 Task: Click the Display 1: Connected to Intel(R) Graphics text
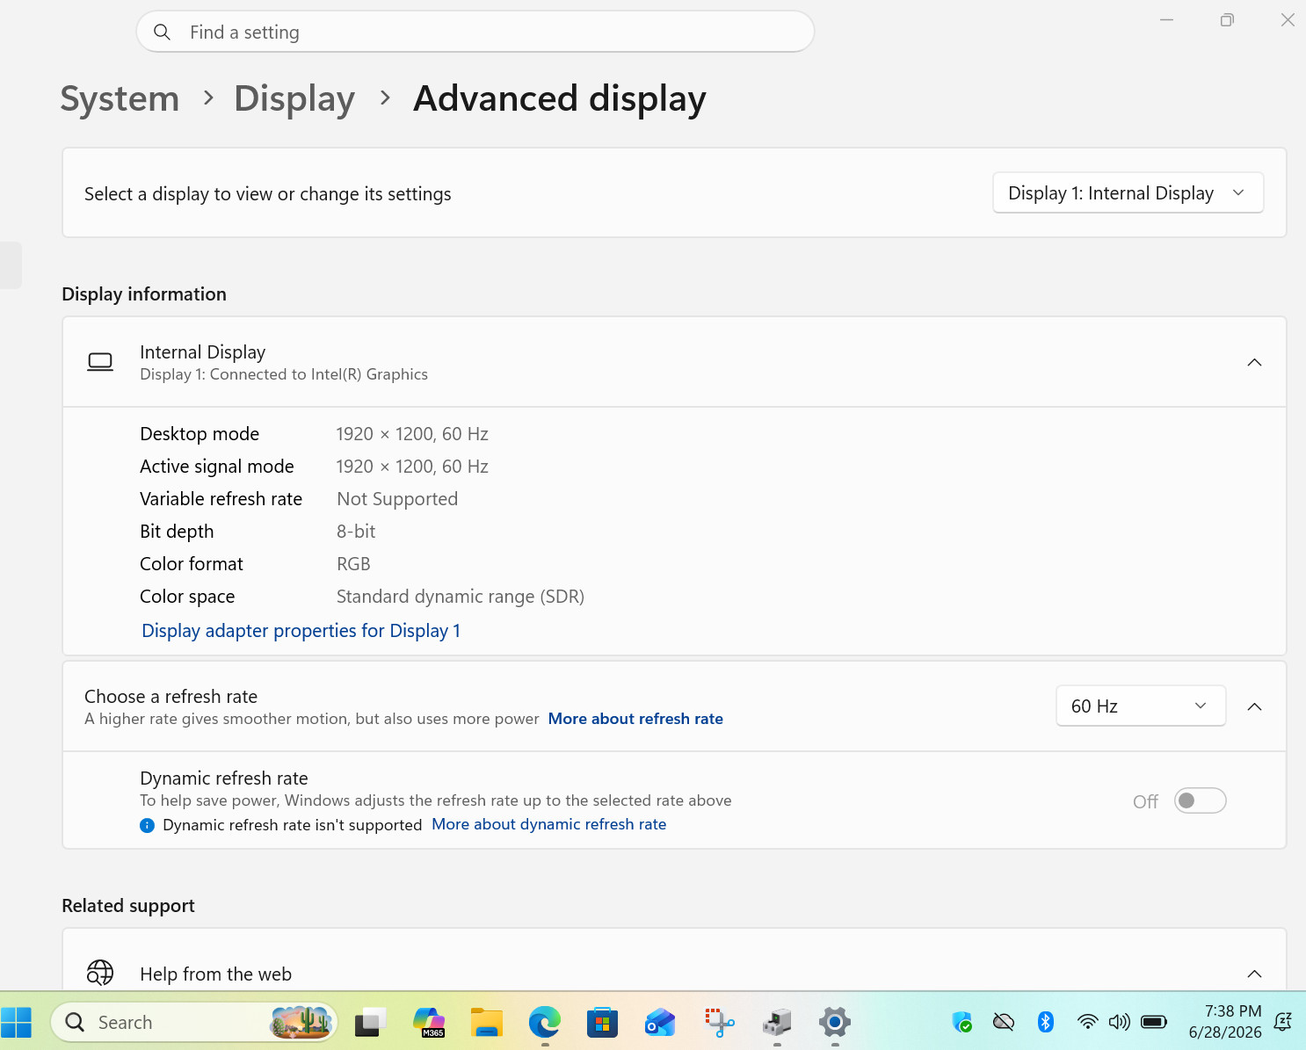[284, 374]
